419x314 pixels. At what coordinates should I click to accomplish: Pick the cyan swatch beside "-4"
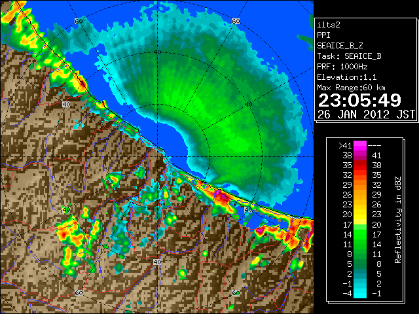tap(360, 294)
